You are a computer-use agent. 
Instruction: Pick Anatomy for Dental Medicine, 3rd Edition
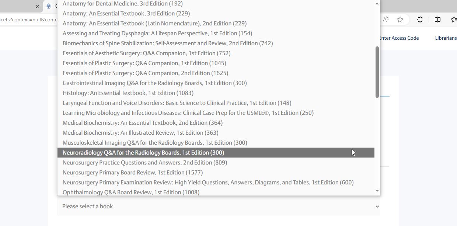pyautogui.click(x=122, y=4)
